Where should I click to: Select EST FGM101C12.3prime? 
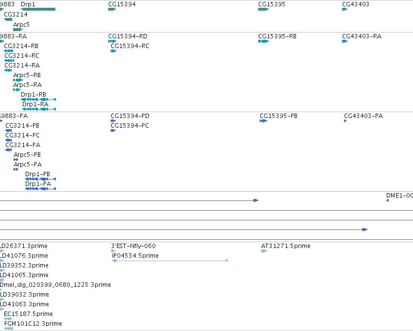coord(33,324)
